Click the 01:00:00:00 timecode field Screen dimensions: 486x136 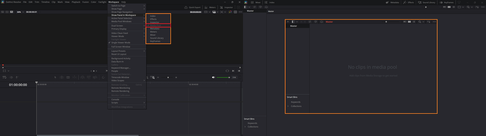(x=18, y=85)
